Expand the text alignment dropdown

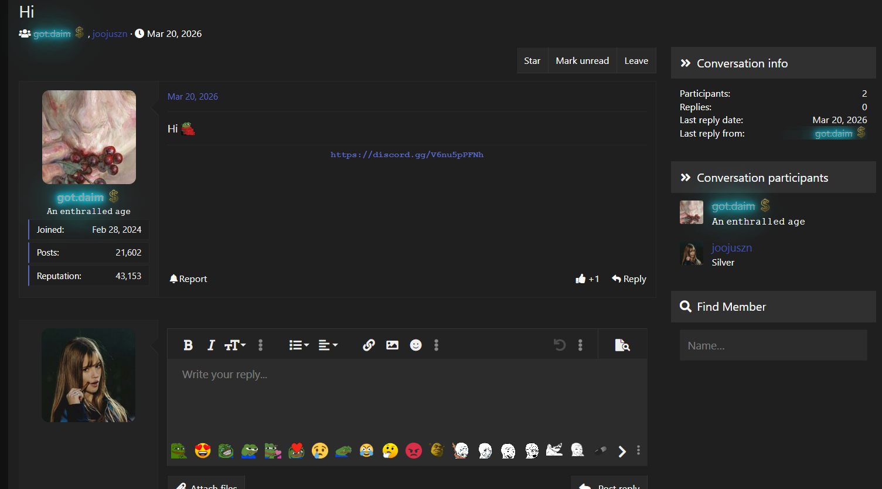pos(328,345)
